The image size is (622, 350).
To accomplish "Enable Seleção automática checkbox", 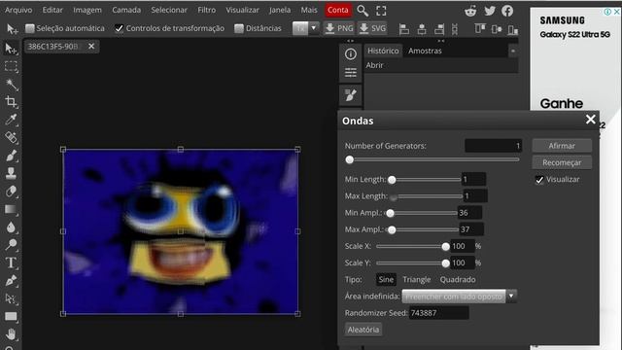I will (x=30, y=28).
